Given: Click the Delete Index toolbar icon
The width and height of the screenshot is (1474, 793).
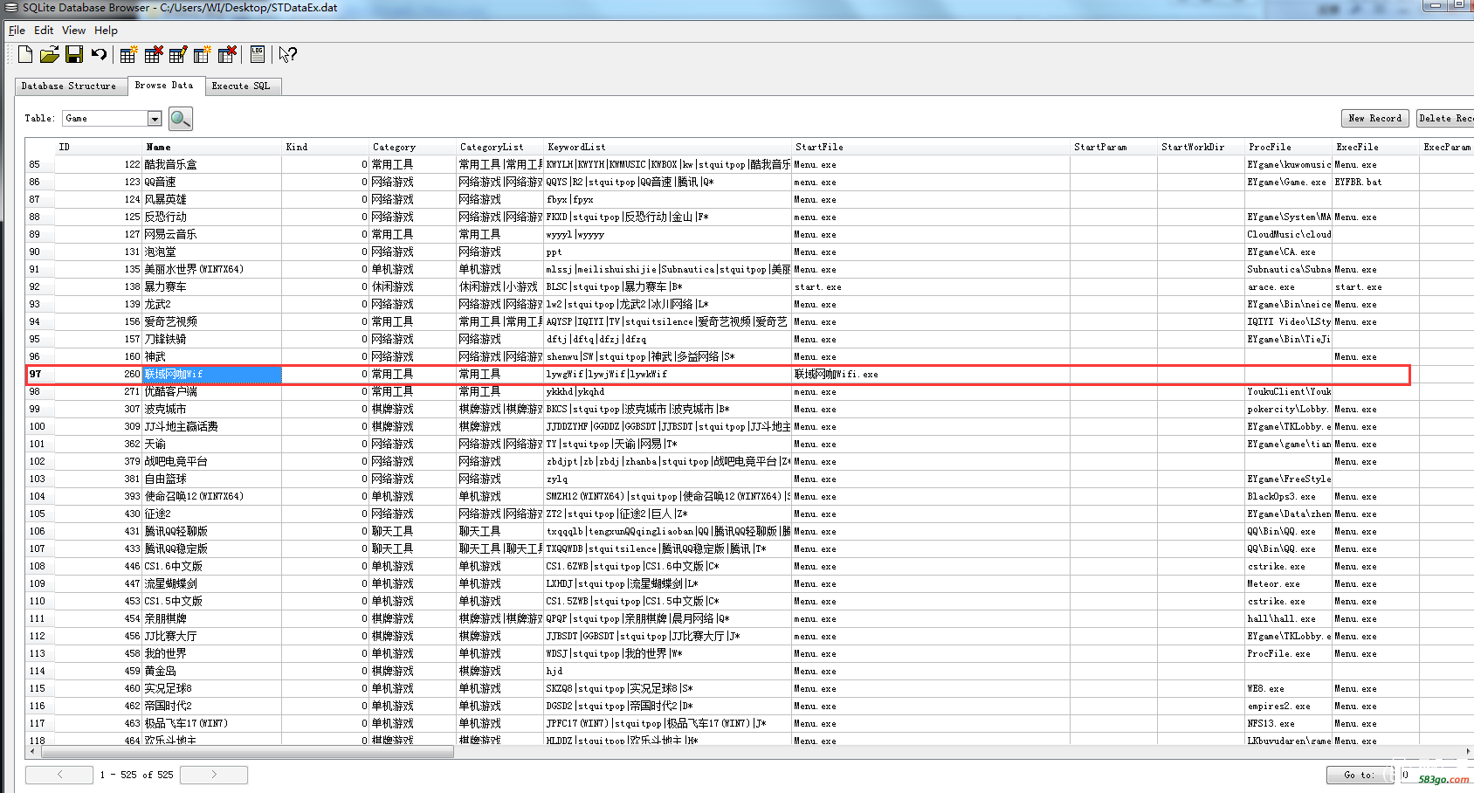Looking at the screenshot, I should click(x=227, y=54).
